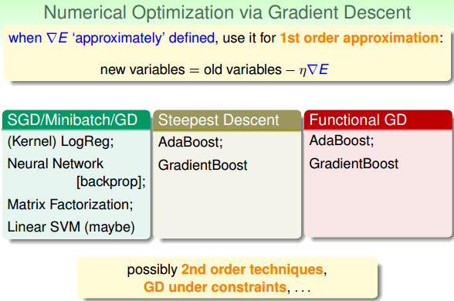The height and width of the screenshot is (301, 454).
Task: Select the Steepest Descent block header
Action: pyautogui.click(x=227, y=120)
